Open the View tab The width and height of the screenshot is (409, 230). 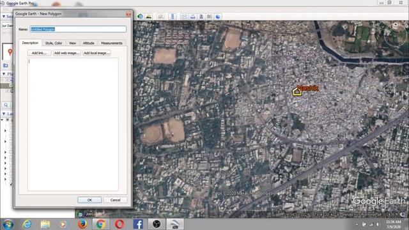(x=72, y=43)
